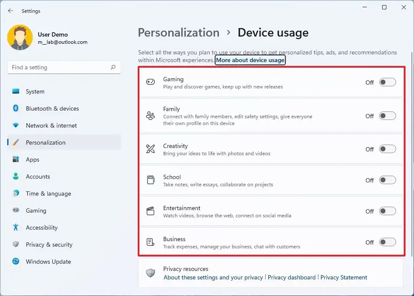Click the Family group icon next to Family option
Screen dimensions: 414x296
[150, 115]
